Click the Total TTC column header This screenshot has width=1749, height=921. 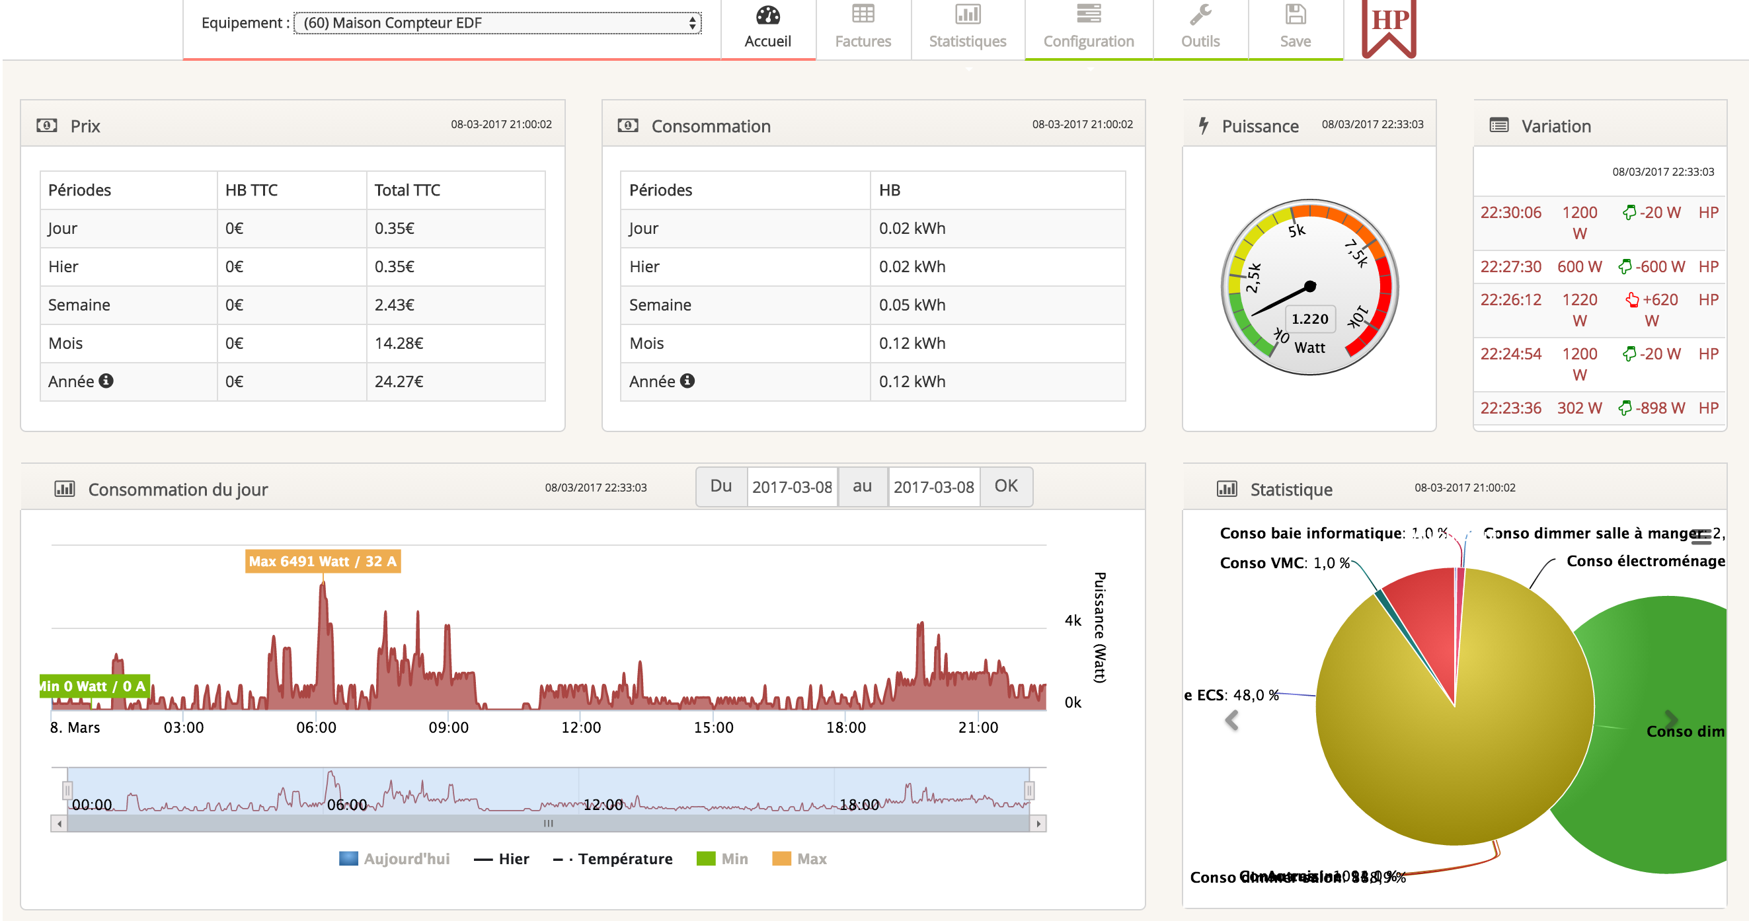[407, 190]
